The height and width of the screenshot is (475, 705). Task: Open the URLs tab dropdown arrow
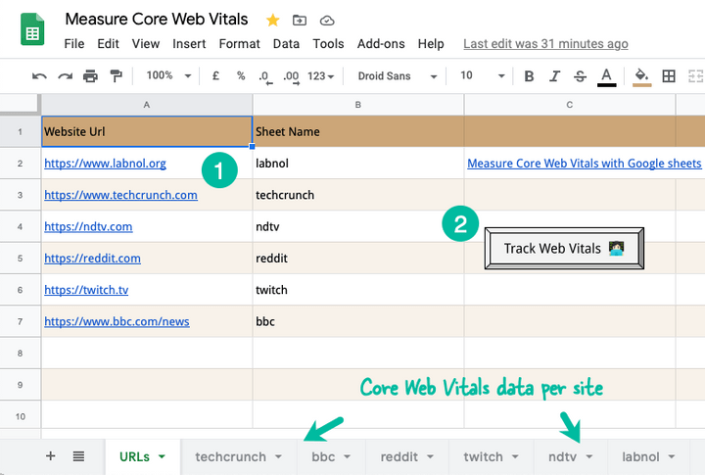point(162,456)
